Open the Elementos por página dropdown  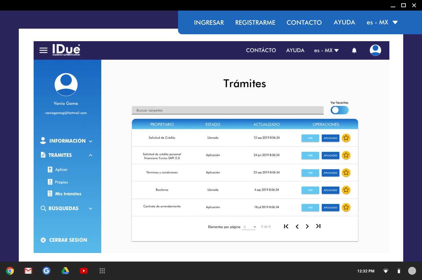tap(249, 227)
